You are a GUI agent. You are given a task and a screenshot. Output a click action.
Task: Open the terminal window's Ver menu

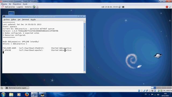[19, 19]
